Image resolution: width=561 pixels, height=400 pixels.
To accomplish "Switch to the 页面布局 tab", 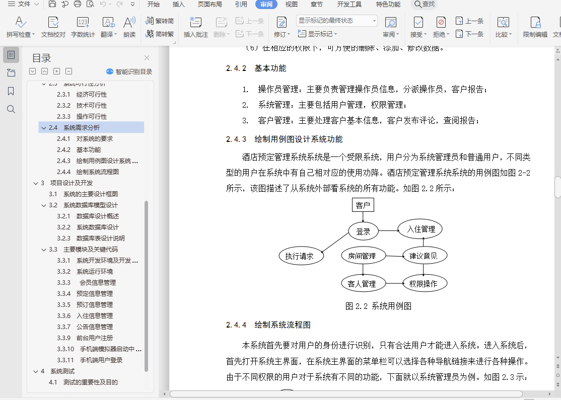I will (209, 5).
